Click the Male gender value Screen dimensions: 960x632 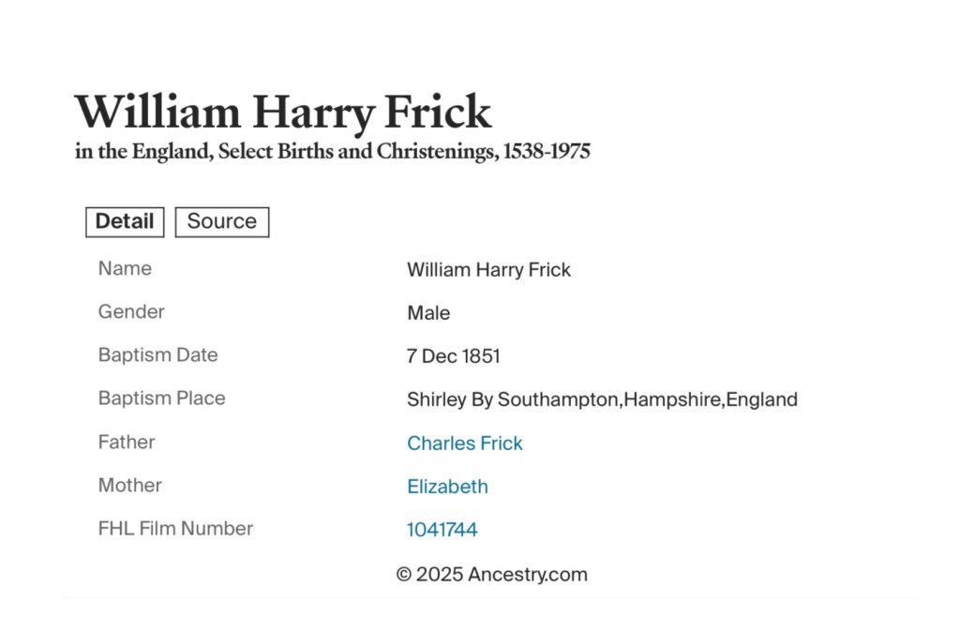(428, 313)
